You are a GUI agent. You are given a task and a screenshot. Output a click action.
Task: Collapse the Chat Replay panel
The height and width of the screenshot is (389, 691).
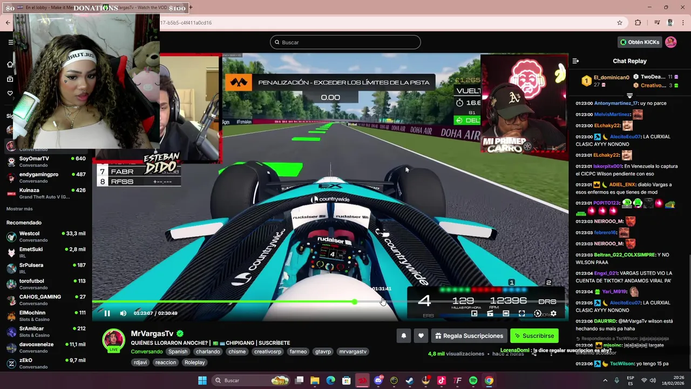coord(575,61)
